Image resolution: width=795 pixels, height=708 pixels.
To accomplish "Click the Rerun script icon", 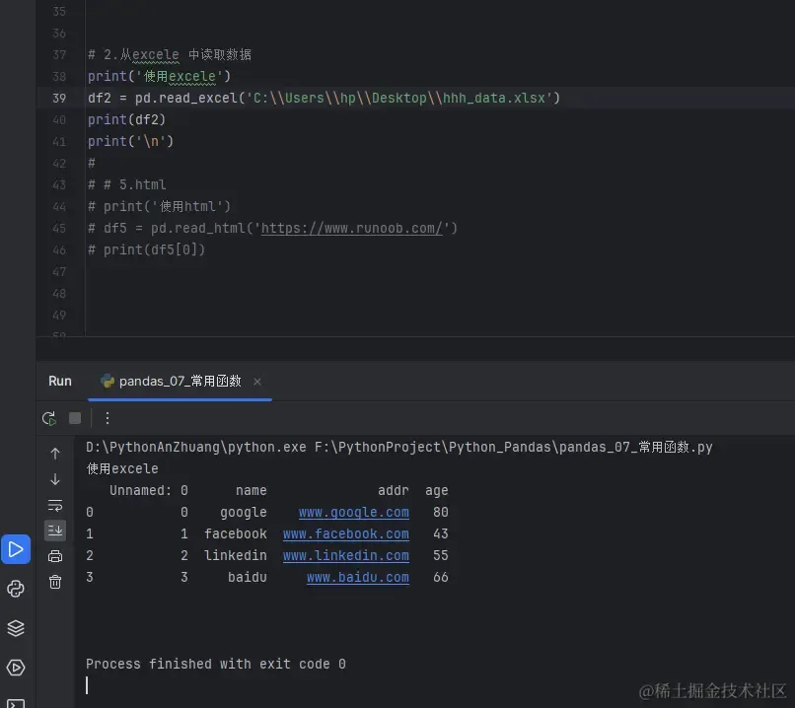I will pyautogui.click(x=49, y=419).
